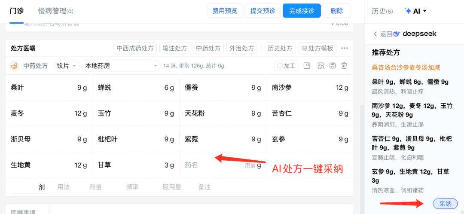This screenshot has height=214, width=464.
Task: Click the 养阴润肺，生津止渴 description
Action: pos(398,125)
